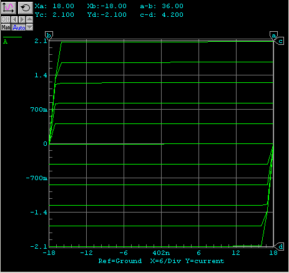The width and height of the screenshot is (289, 273).
Task: Enable Auto scaling mode
Action: pos(19,27)
